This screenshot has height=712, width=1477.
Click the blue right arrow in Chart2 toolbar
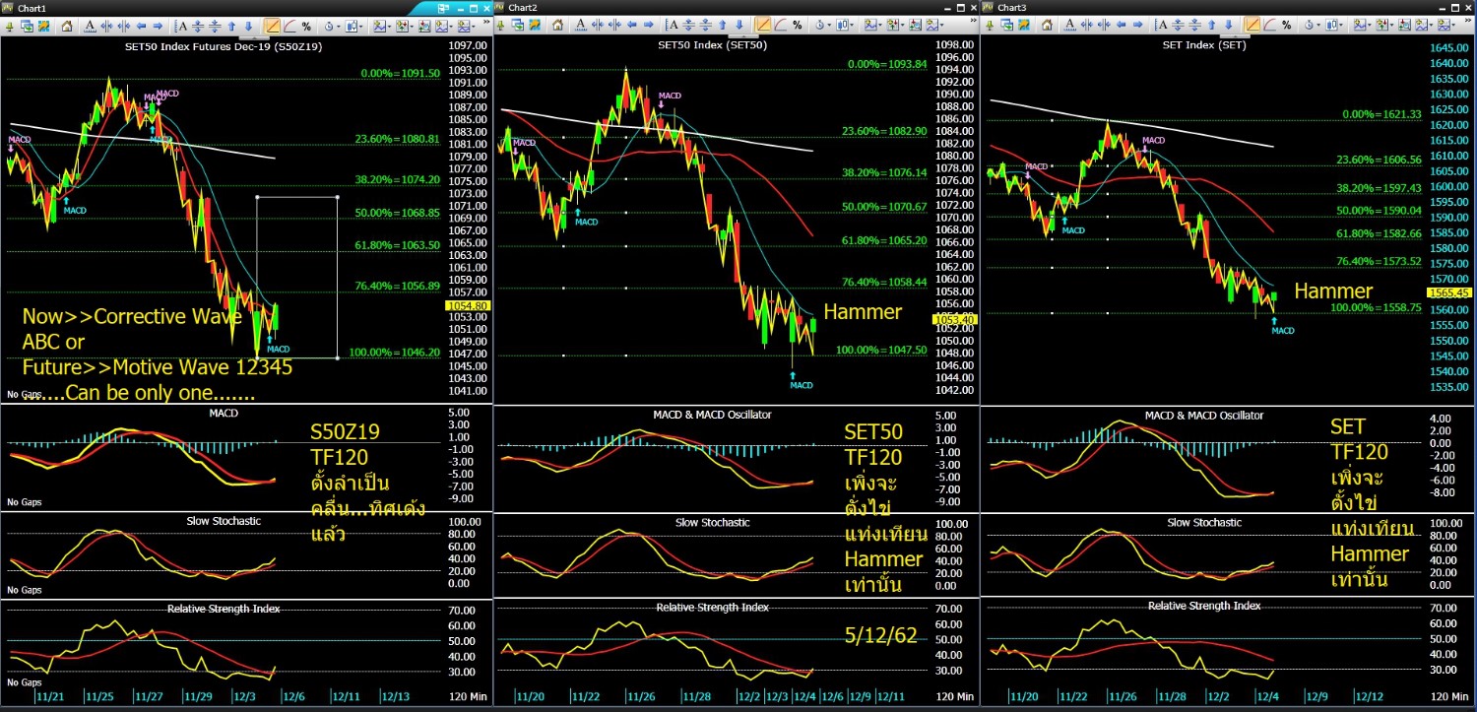pyautogui.click(x=649, y=26)
